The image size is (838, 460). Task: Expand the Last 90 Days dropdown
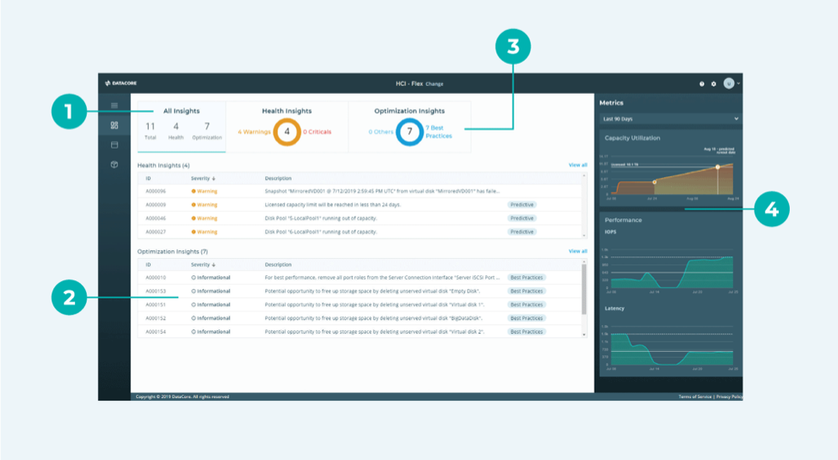[670, 118]
